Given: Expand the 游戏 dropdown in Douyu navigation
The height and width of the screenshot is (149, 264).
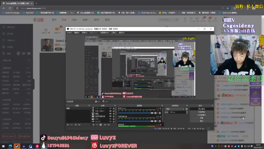Looking at the screenshot, I should pyautogui.click(x=97, y=20).
